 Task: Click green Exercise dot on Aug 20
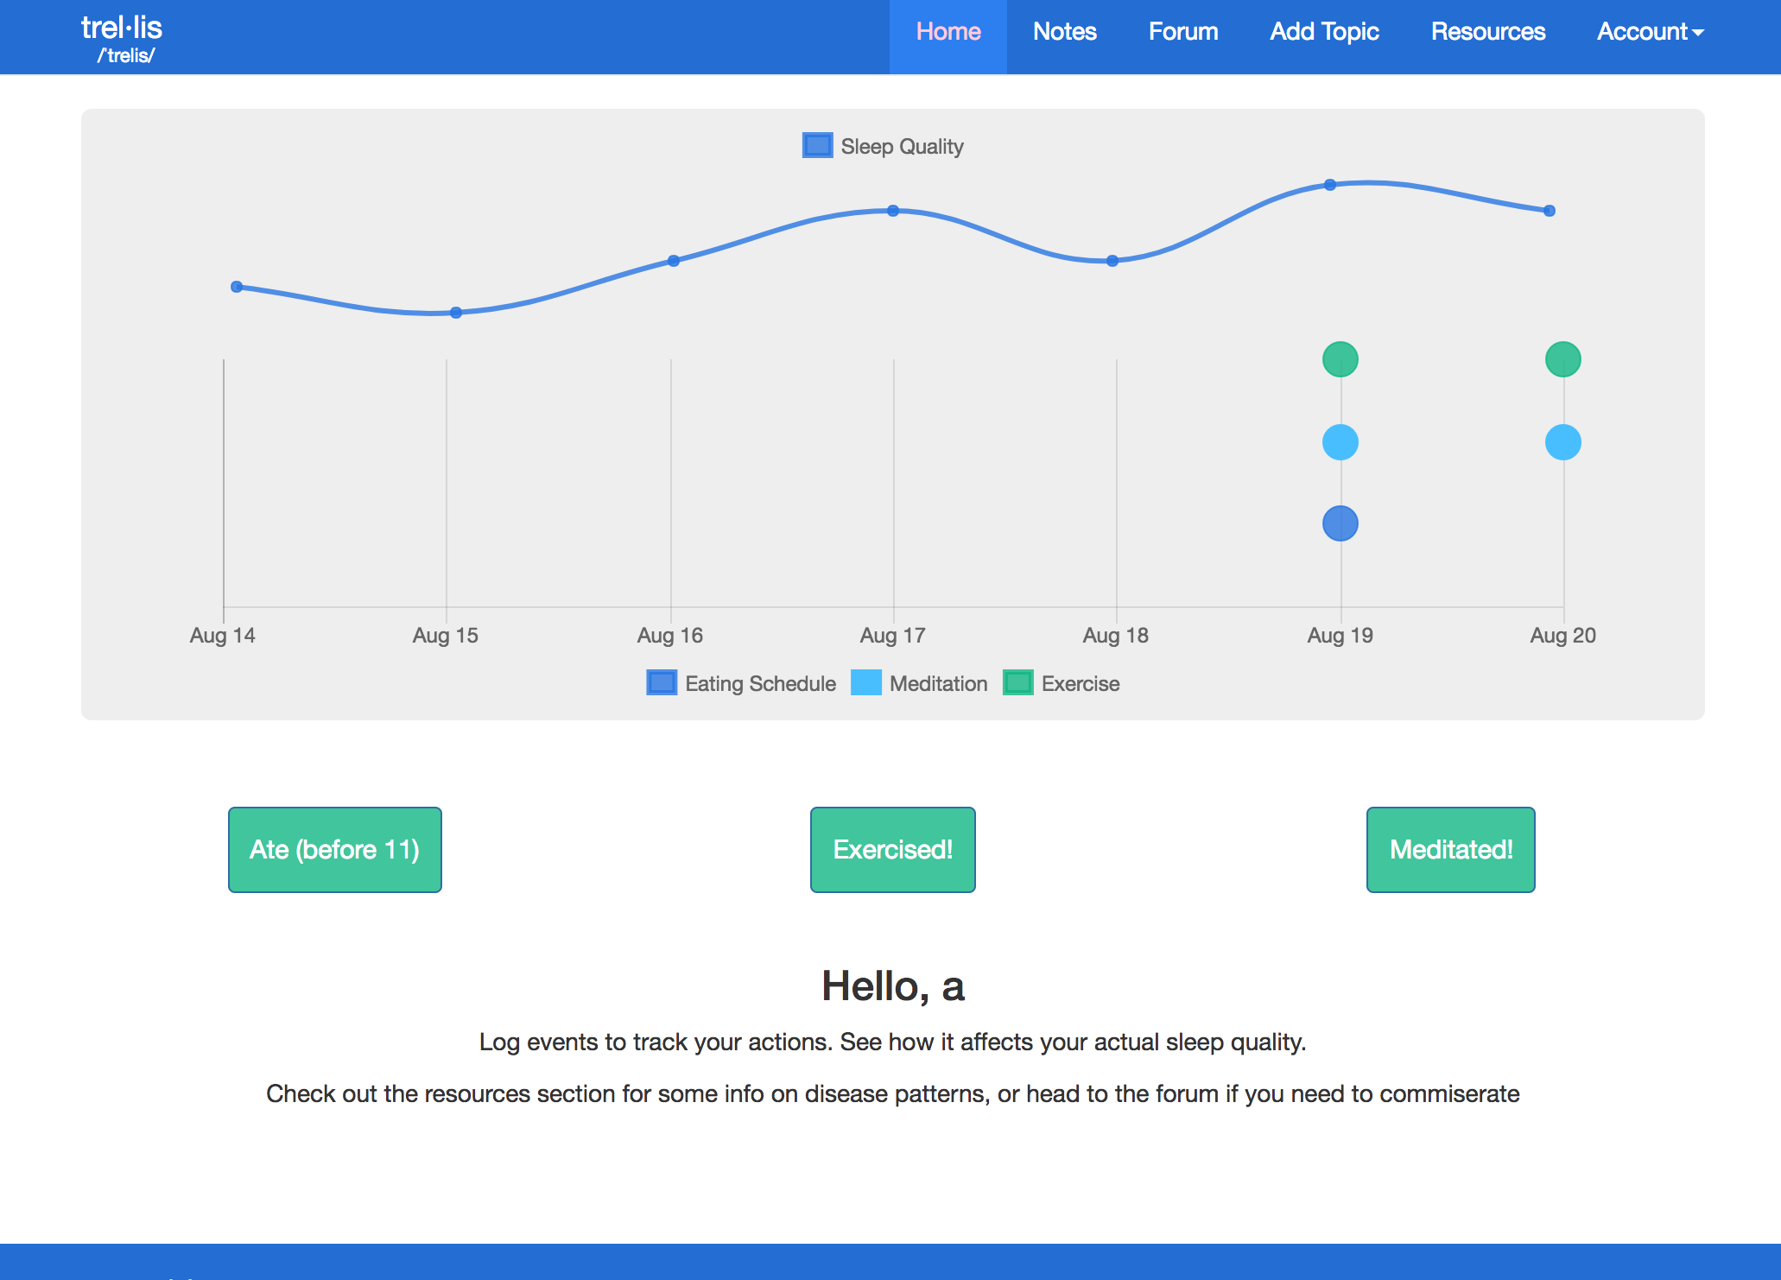1562,359
